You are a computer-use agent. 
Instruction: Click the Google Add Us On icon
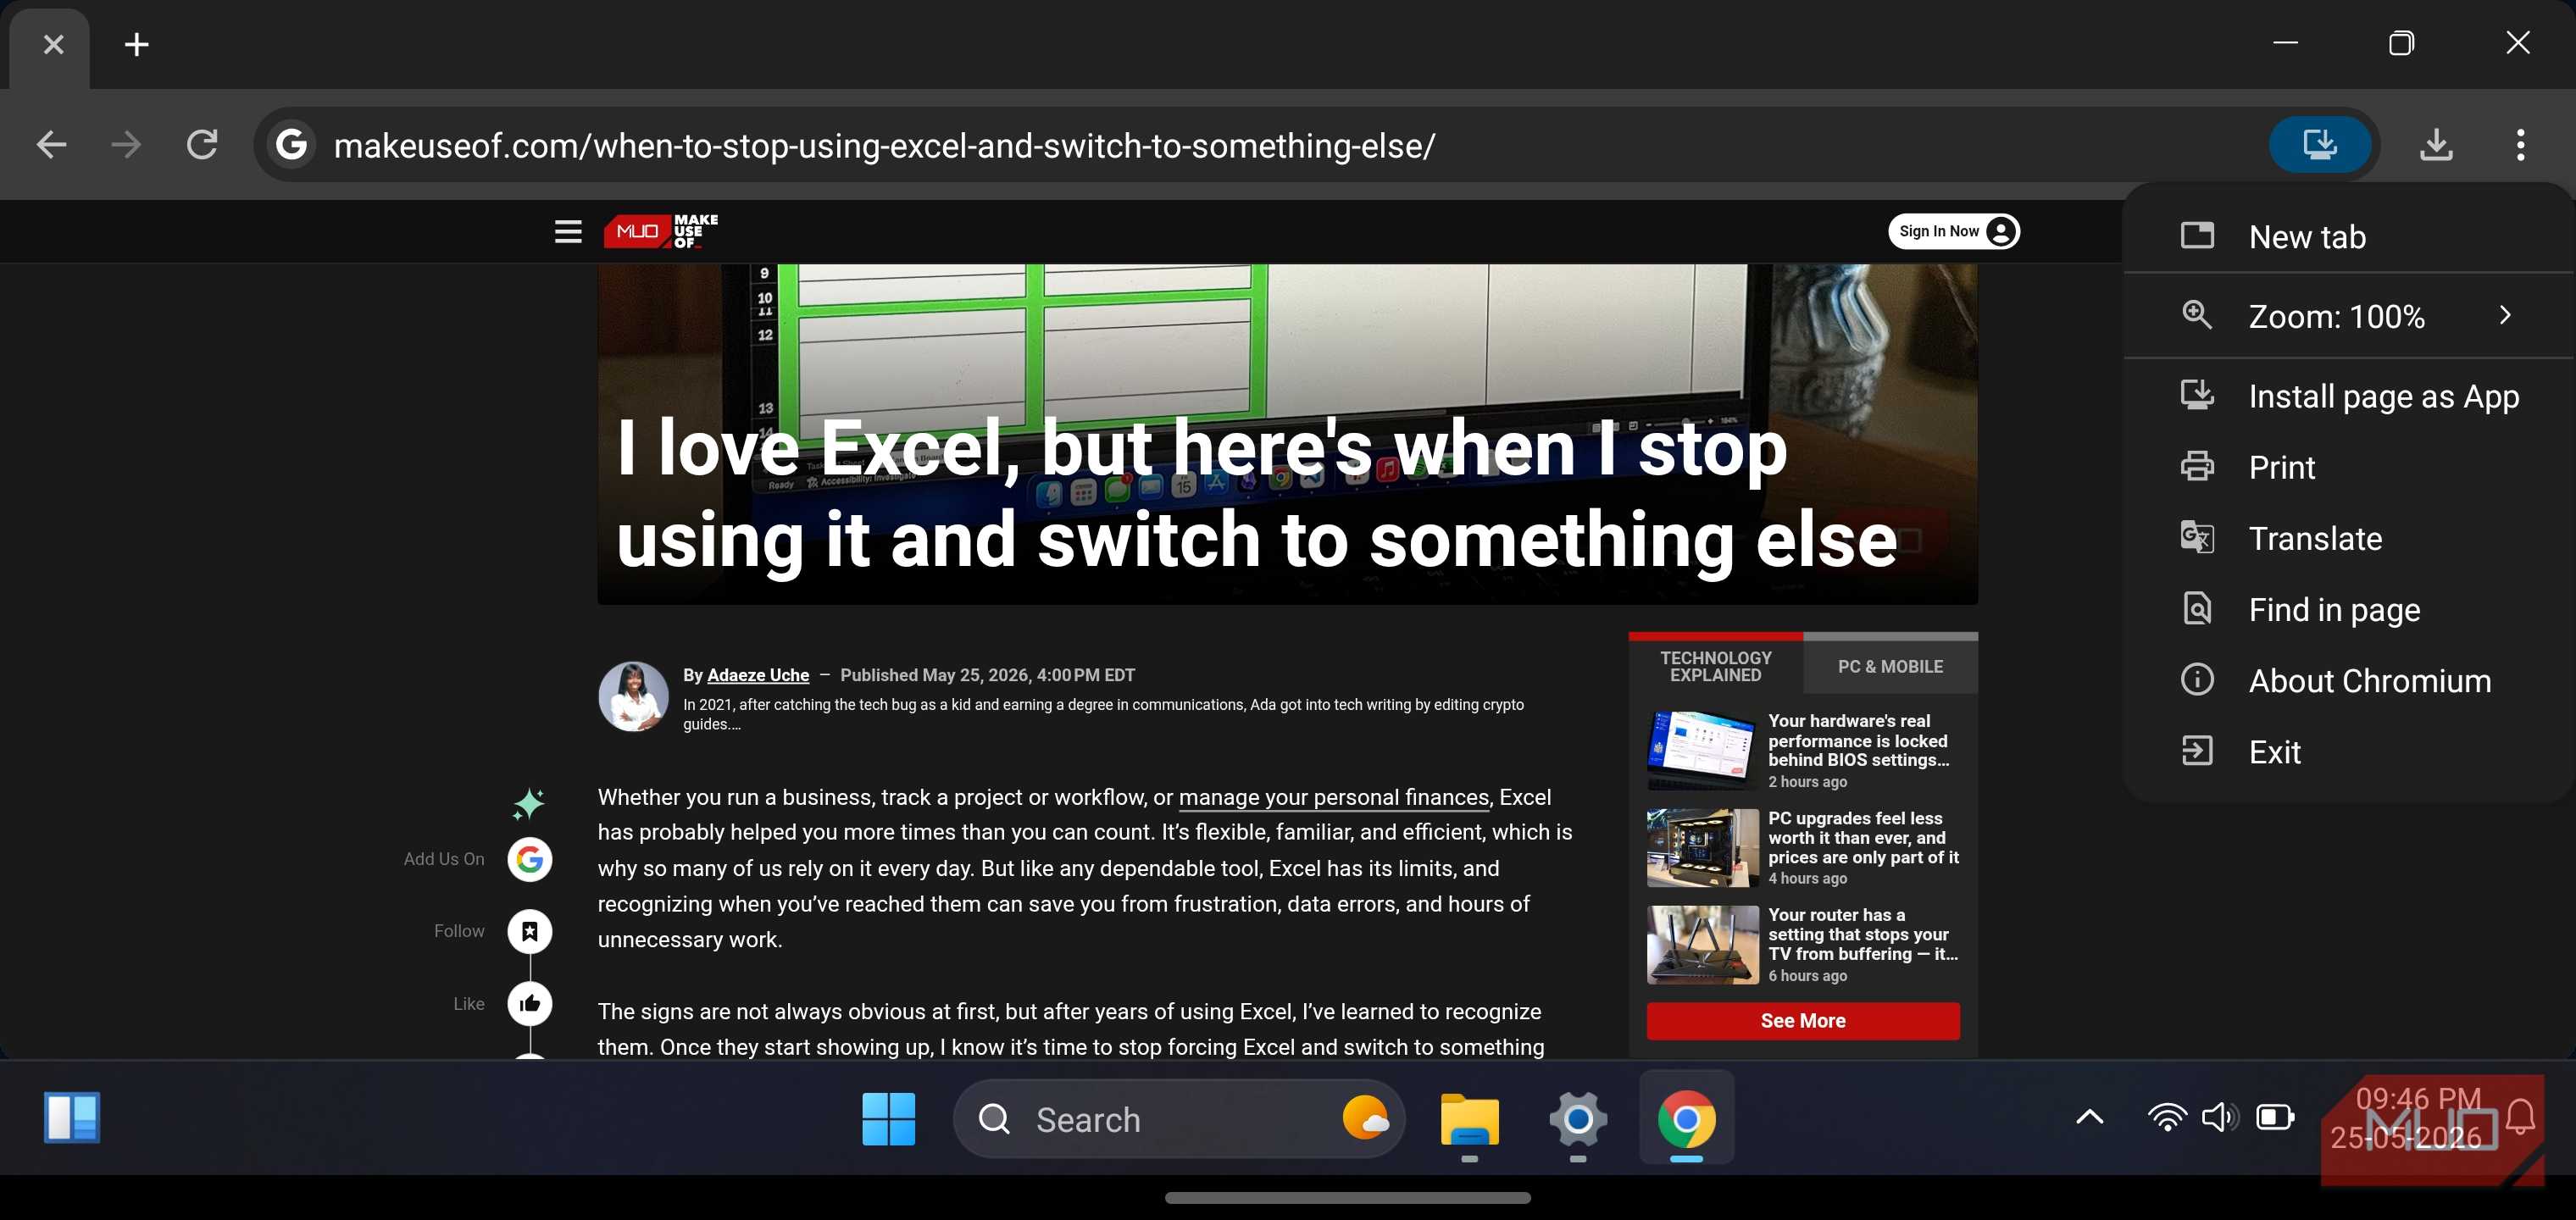(x=529, y=859)
